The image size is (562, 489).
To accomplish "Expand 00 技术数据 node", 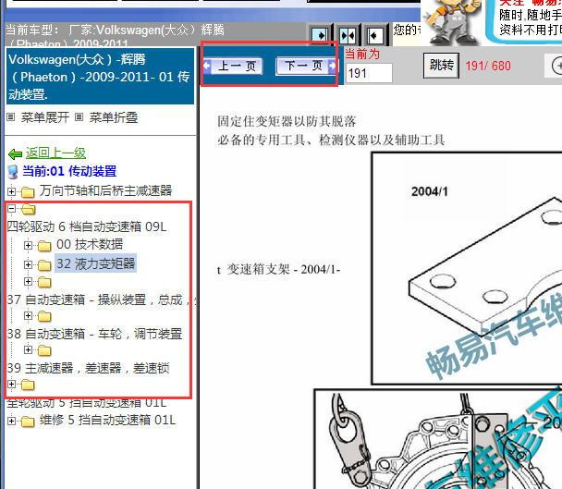I will [28, 245].
